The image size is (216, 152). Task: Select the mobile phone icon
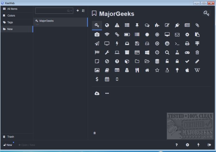[117, 79]
